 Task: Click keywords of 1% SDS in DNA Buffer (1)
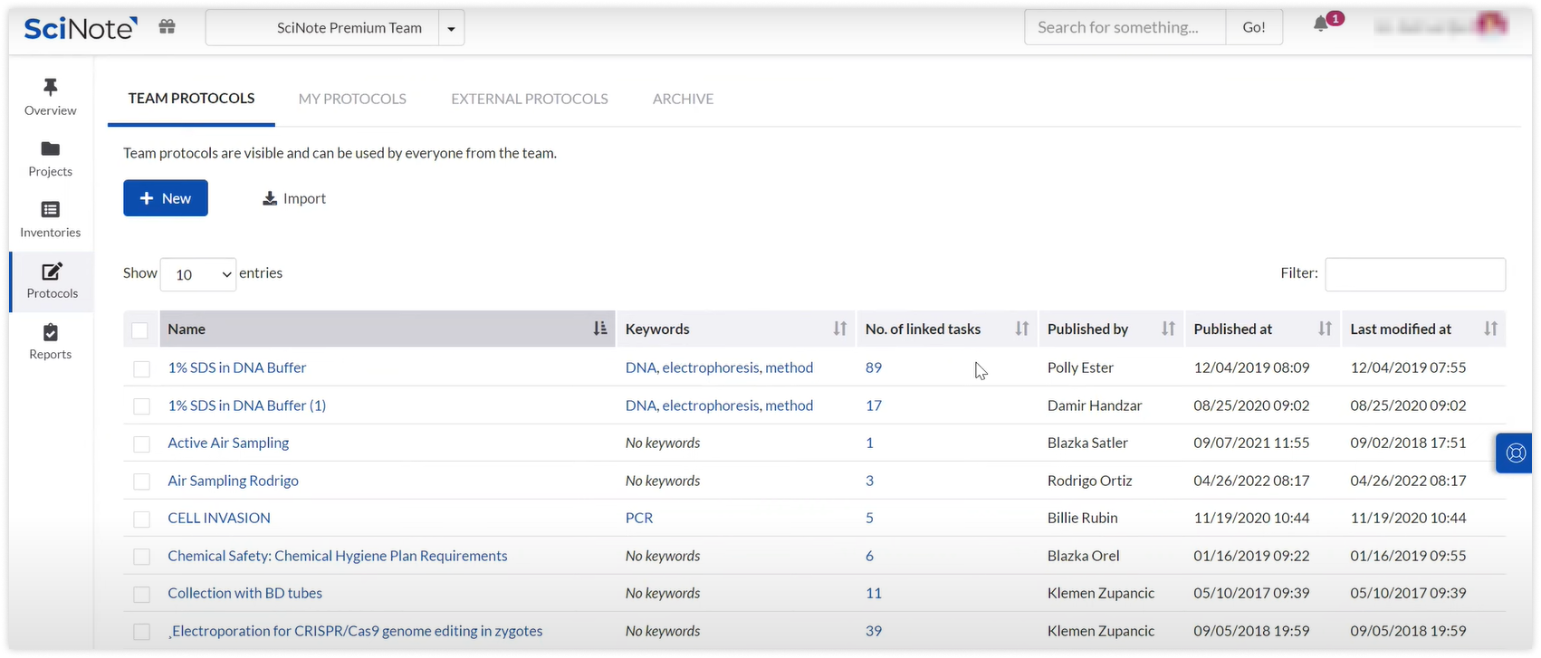pyautogui.click(x=720, y=405)
